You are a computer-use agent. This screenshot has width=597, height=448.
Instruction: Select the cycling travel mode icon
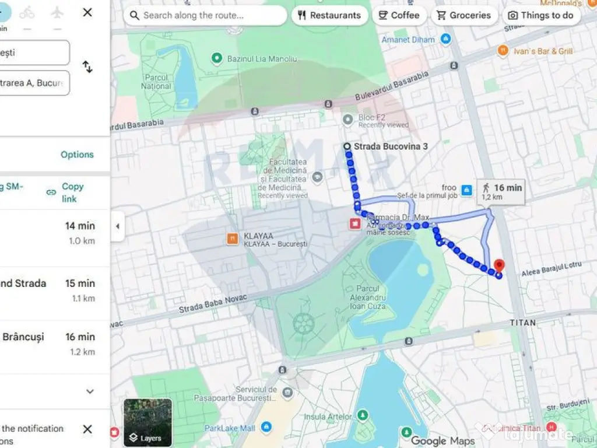pyautogui.click(x=27, y=13)
